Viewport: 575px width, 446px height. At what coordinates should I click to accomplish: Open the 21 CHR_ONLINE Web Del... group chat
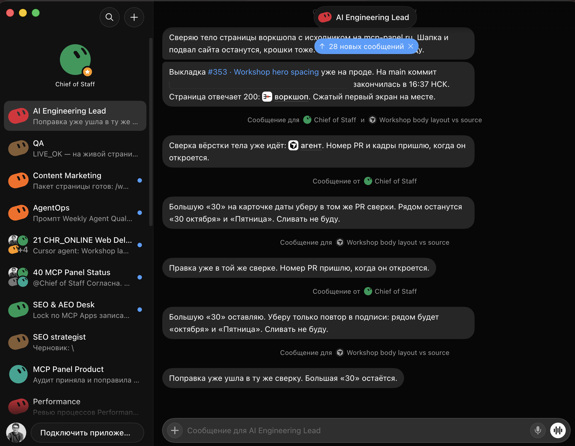pos(75,245)
